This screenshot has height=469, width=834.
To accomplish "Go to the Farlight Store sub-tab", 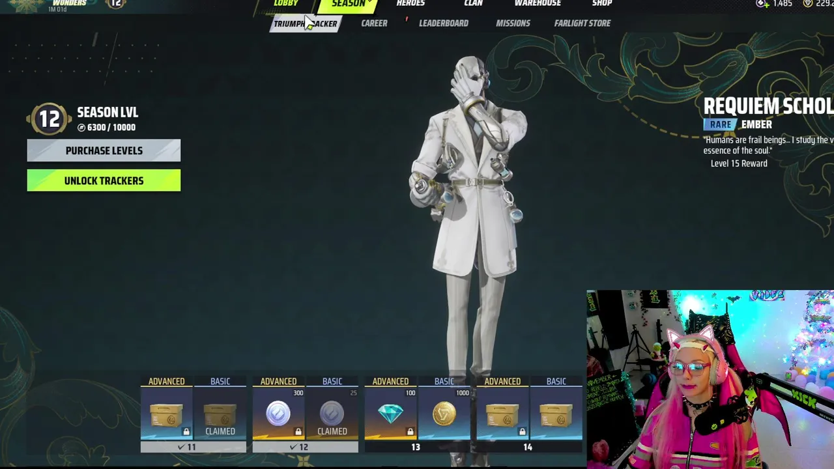I will (x=582, y=23).
